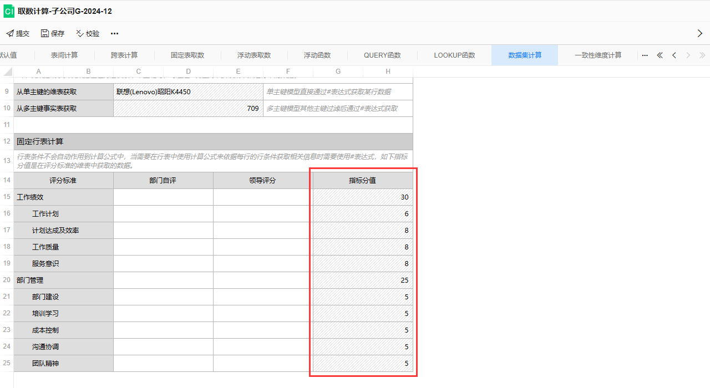The image size is (710, 388).
Task: Click the validate (校验) icon
Action: [79, 33]
